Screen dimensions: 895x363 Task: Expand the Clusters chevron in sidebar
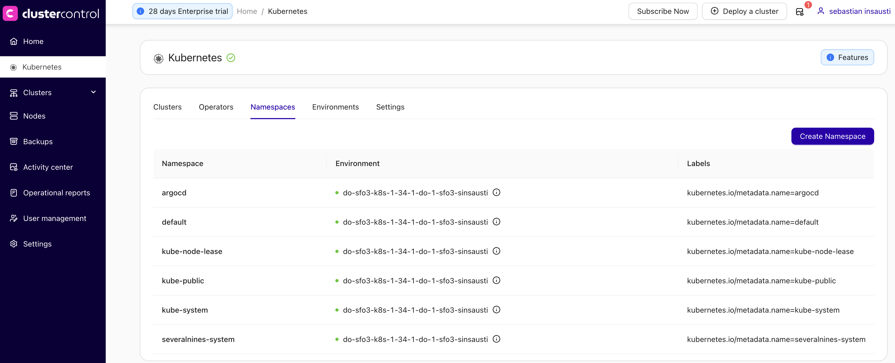(x=93, y=92)
